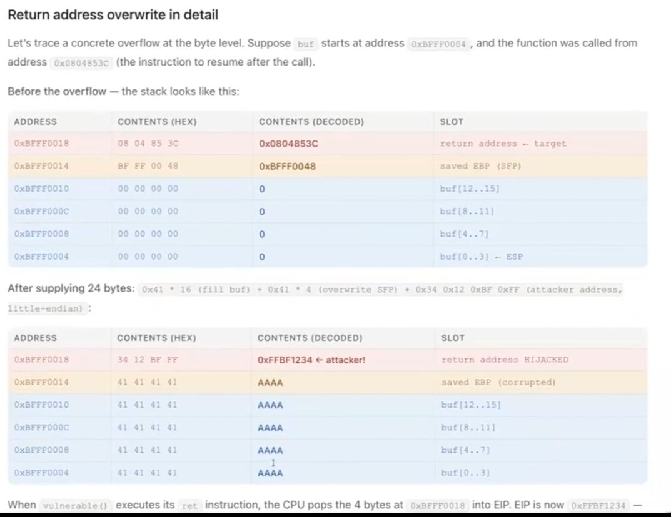Viewport: 671px width, 517px height.
Task: Click the '0xFFBF1234 ← attacker!' decoded cell
Action: coord(311,360)
